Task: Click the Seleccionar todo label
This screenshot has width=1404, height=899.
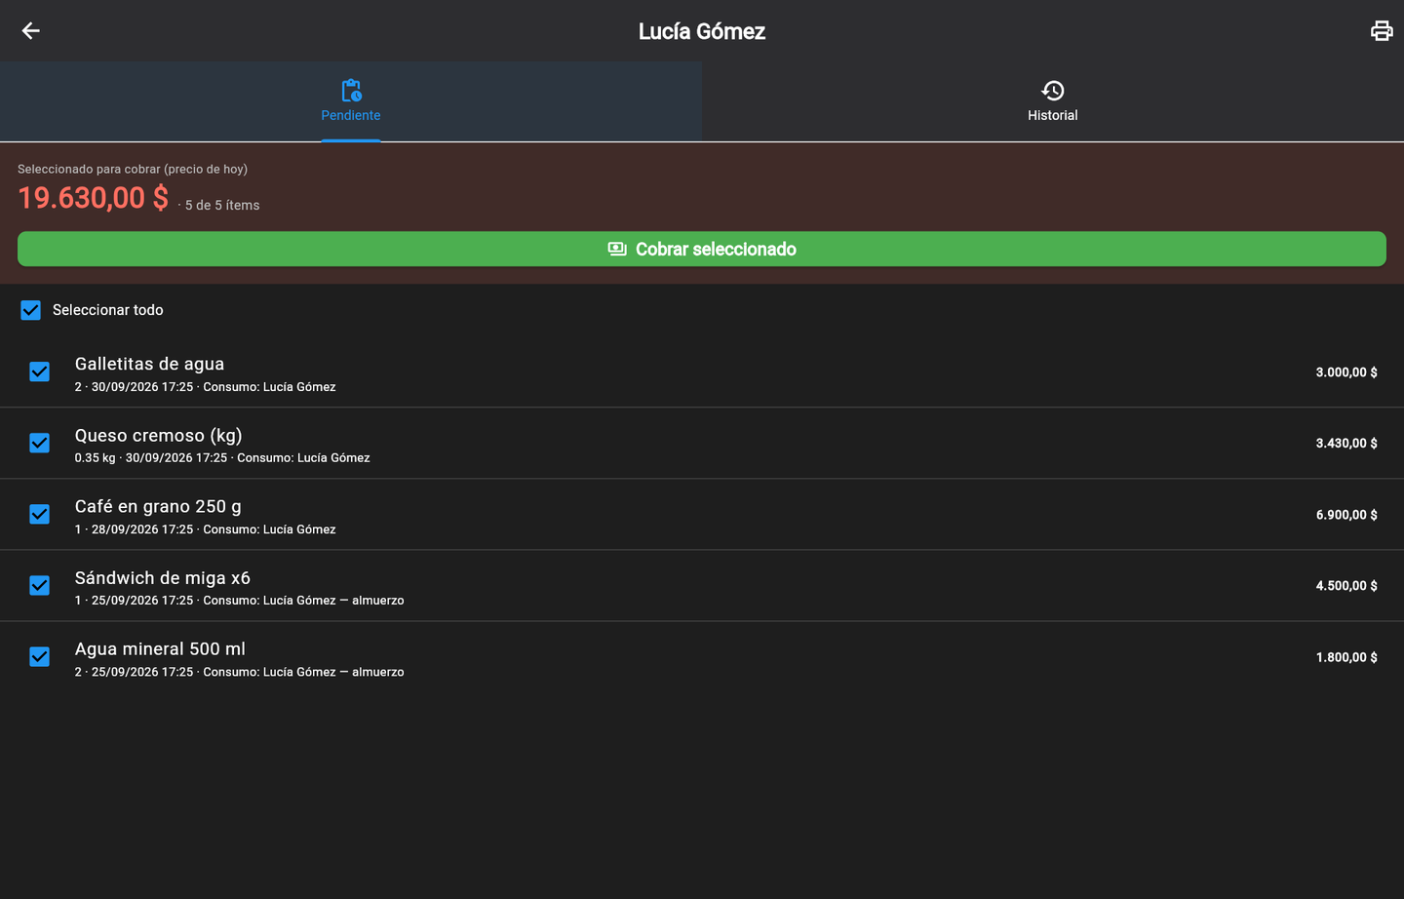Action: click(108, 310)
